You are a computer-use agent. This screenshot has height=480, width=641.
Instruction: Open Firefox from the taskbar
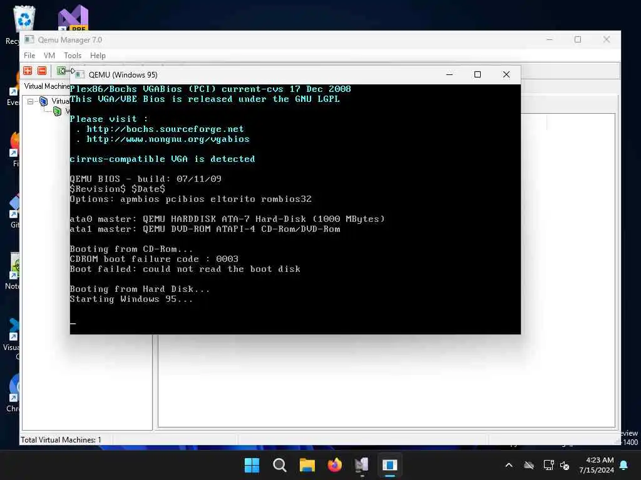334,465
